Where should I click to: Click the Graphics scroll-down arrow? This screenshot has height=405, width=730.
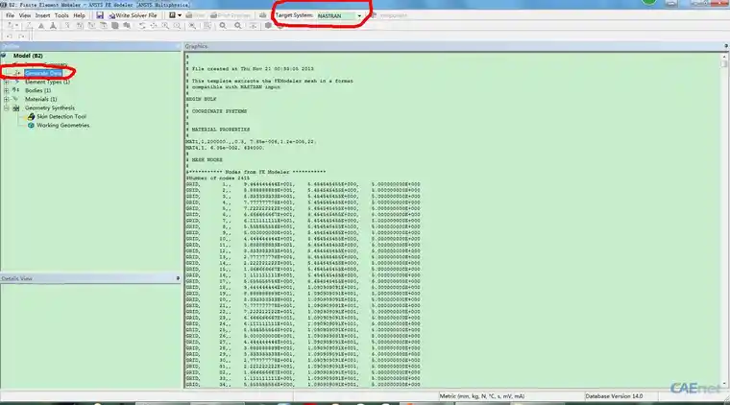point(724,385)
